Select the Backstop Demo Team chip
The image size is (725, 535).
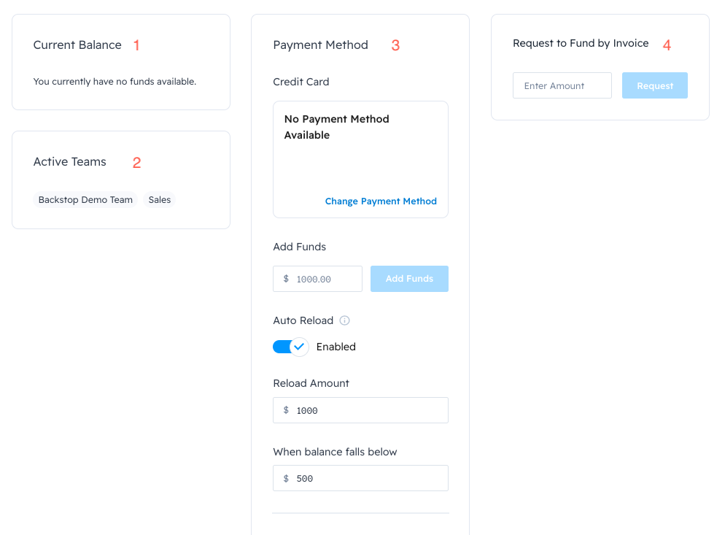[85, 200]
